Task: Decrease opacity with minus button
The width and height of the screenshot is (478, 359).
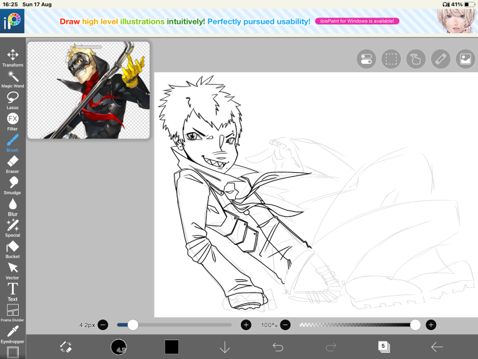Action: coord(285,325)
